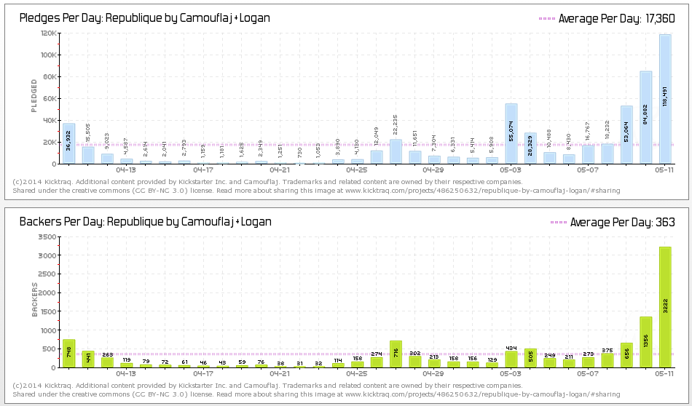Click the 05-11 date label in the Pledges chart
The image size is (692, 406).
tap(664, 170)
